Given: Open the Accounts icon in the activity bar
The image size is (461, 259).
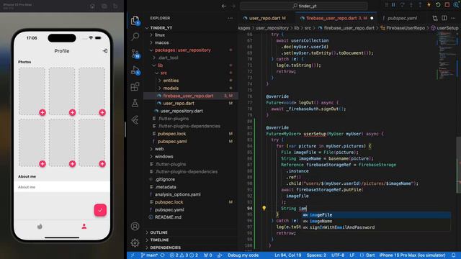Looking at the screenshot, I should tap(135, 227).
